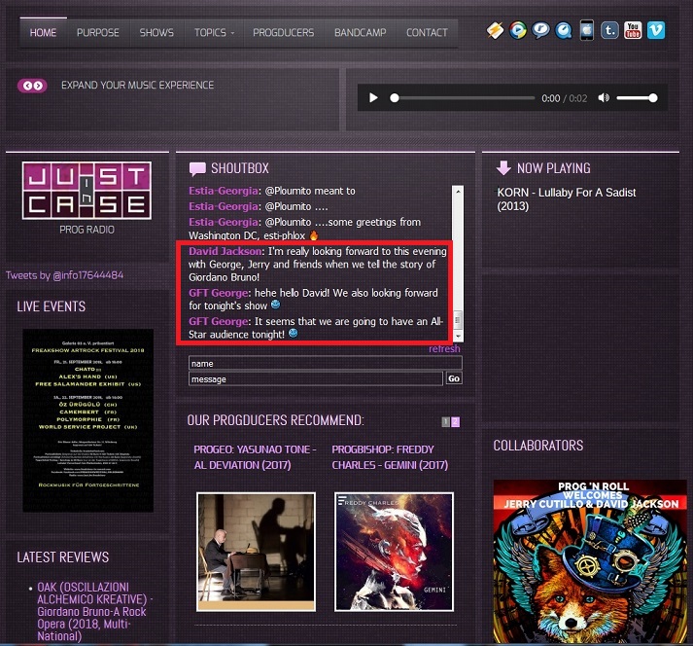Open the BANDCAMP page
The height and width of the screenshot is (646, 693).
[x=361, y=33]
